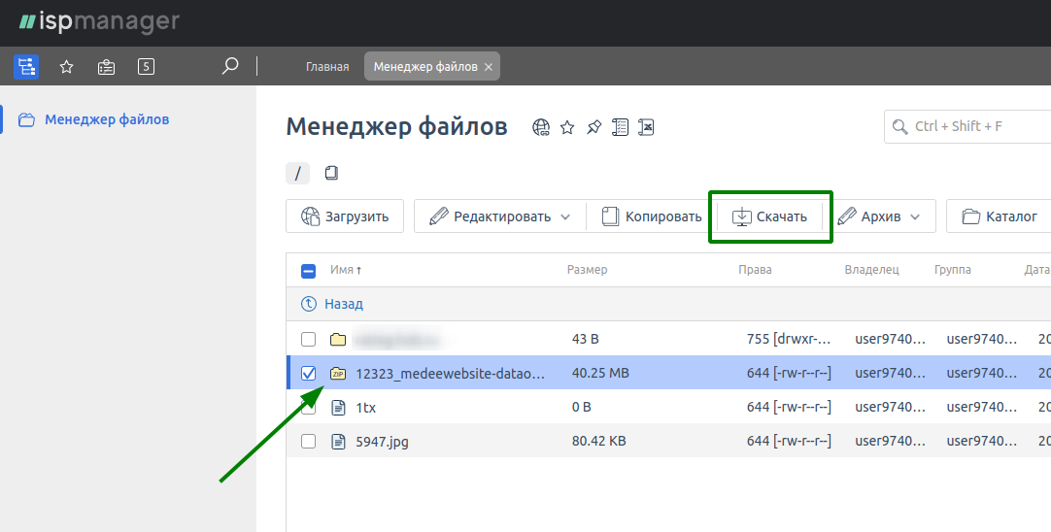Uncheck the 12323_medeewebsite zip checkbox

(308, 373)
